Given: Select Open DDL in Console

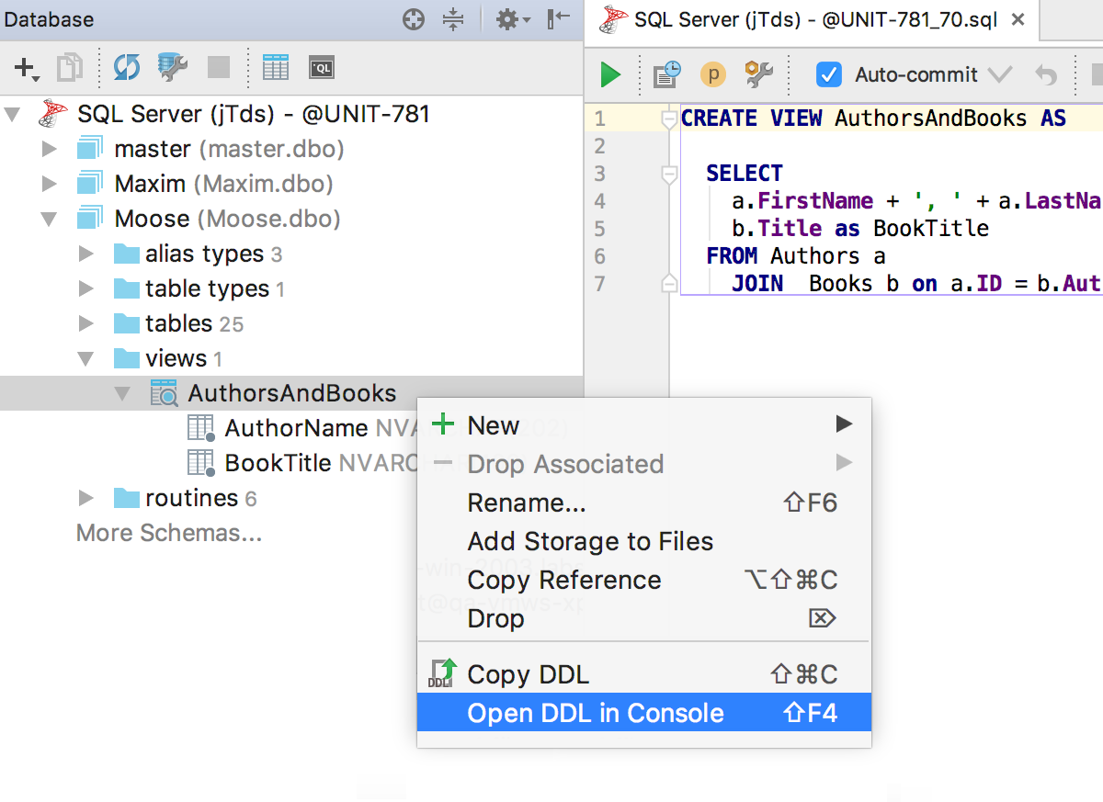Looking at the screenshot, I should (644, 713).
